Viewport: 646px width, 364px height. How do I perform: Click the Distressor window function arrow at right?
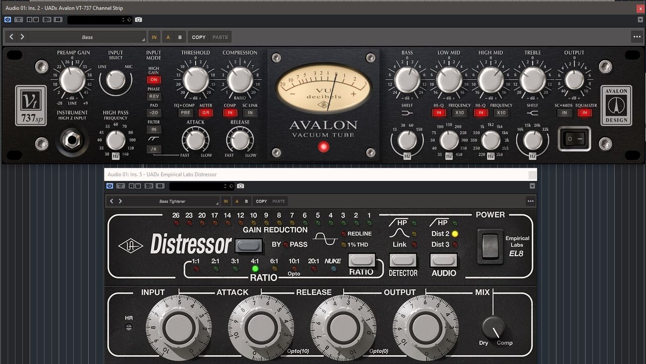pyautogui.click(x=532, y=186)
